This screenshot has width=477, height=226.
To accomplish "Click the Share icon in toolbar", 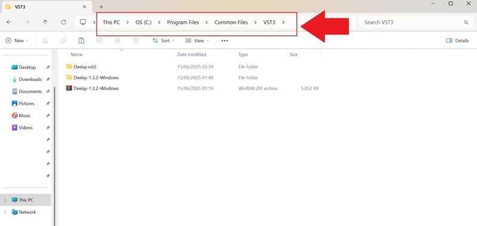I will tap(117, 40).
